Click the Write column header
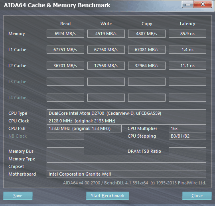Image resolution: width=215 pixels, height=206 pixels. [x=106, y=24]
